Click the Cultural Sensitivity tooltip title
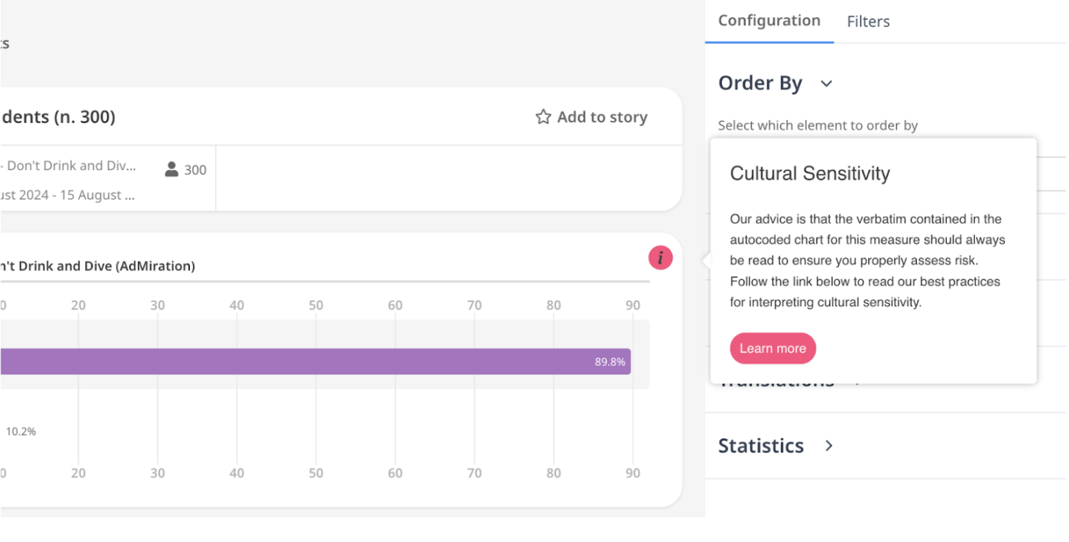Screen dimensions: 1069x542 pos(810,173)
